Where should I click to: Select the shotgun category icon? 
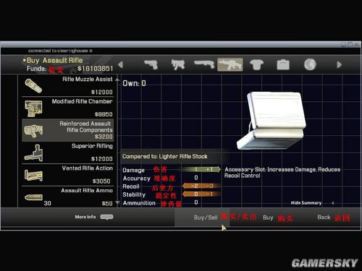pos(204,64)
